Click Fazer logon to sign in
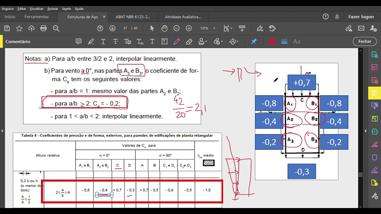 coord(361,17)
